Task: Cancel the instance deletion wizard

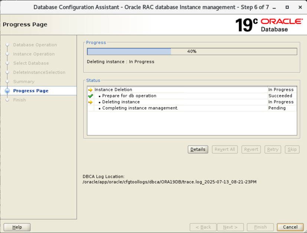Action: (290, 227)
